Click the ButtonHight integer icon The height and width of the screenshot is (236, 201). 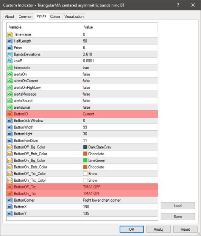(x=10, y=134)
